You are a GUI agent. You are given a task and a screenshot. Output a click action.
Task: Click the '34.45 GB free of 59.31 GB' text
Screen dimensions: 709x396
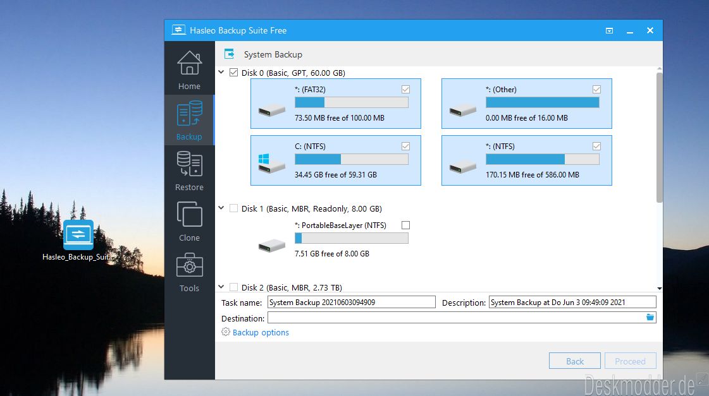tap(335, 175)
